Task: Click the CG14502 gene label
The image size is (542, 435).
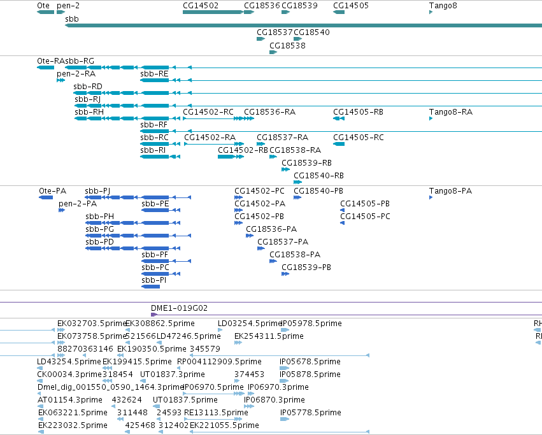Action: [x=201, y=6]
